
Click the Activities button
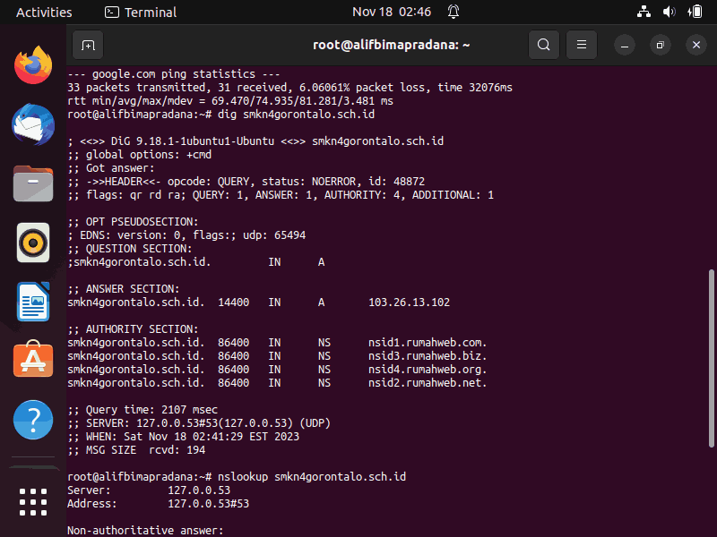coord(44,12)
